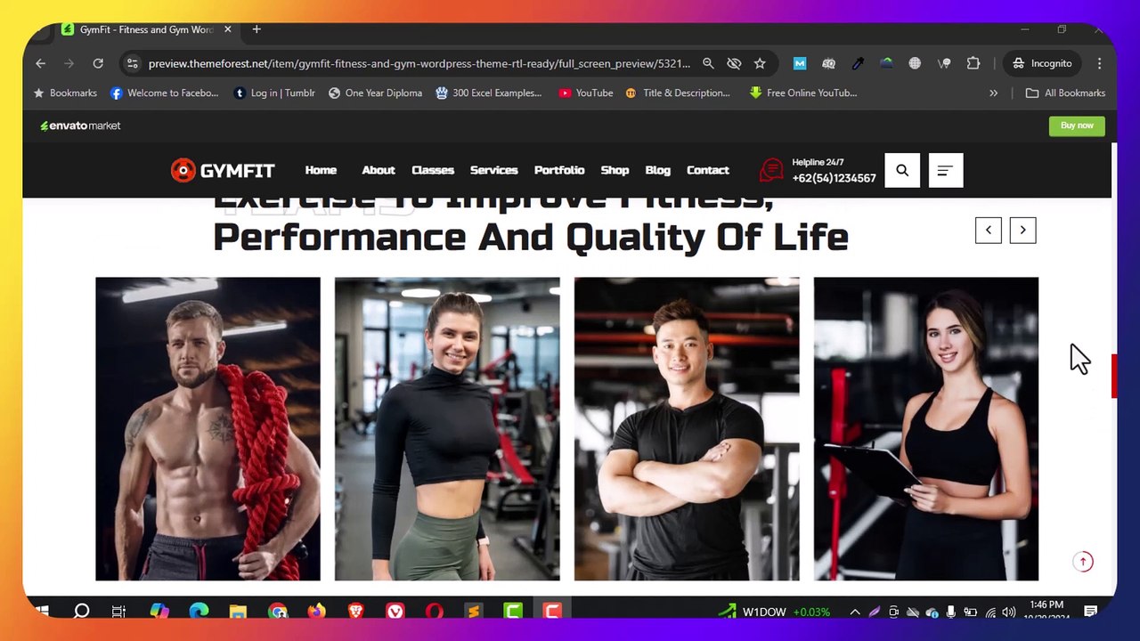Image resolution: width=1140 pixels, height=641 pixels.
Task: Open the 300 Excel Examples bookmark
Action: point(488,93)
